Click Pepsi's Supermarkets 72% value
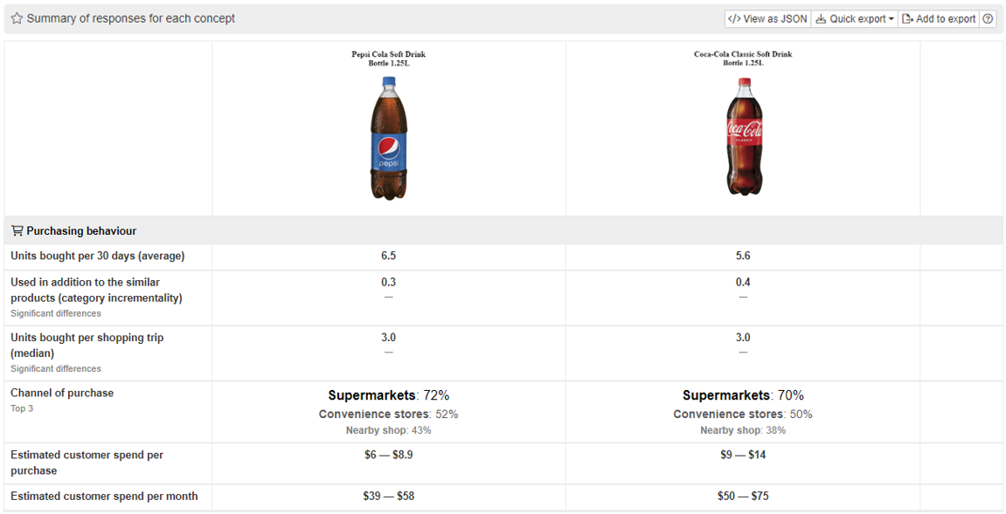Screen dimensions: 1006x514 pos(388,395)
